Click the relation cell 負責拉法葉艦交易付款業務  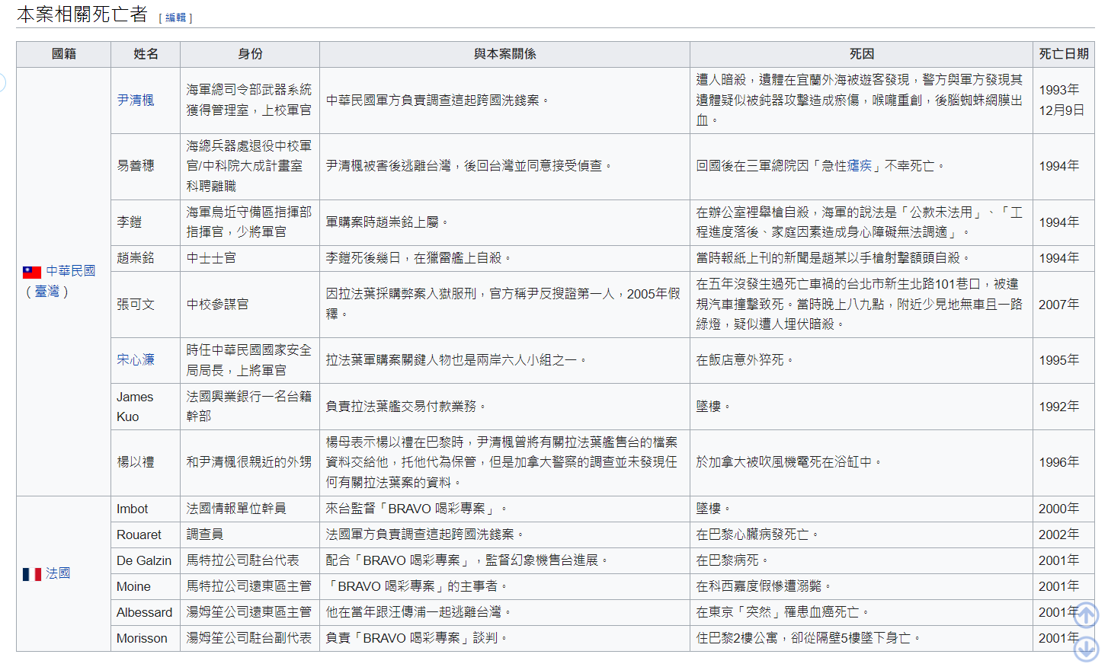(504, 407)
